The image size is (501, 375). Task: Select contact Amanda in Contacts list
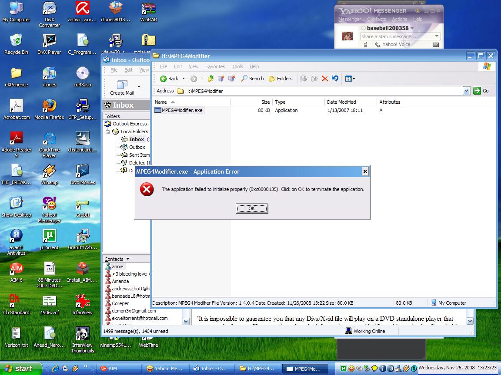click(x=120, y=281)
